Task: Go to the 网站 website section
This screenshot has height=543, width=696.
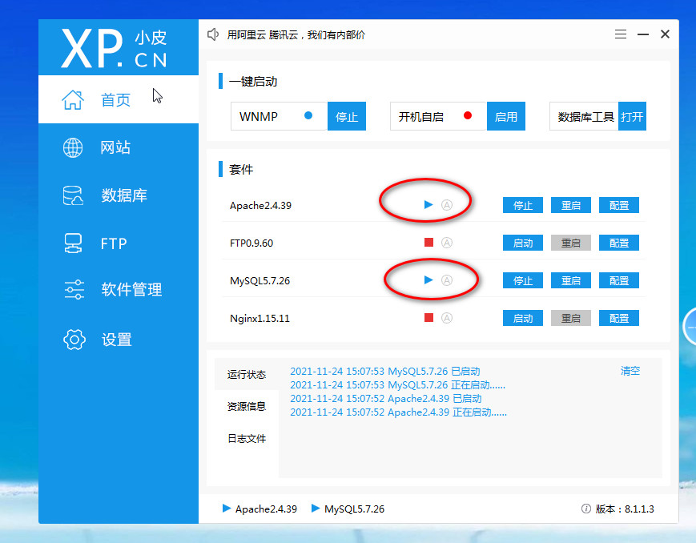Action: [x=118, y=147]
